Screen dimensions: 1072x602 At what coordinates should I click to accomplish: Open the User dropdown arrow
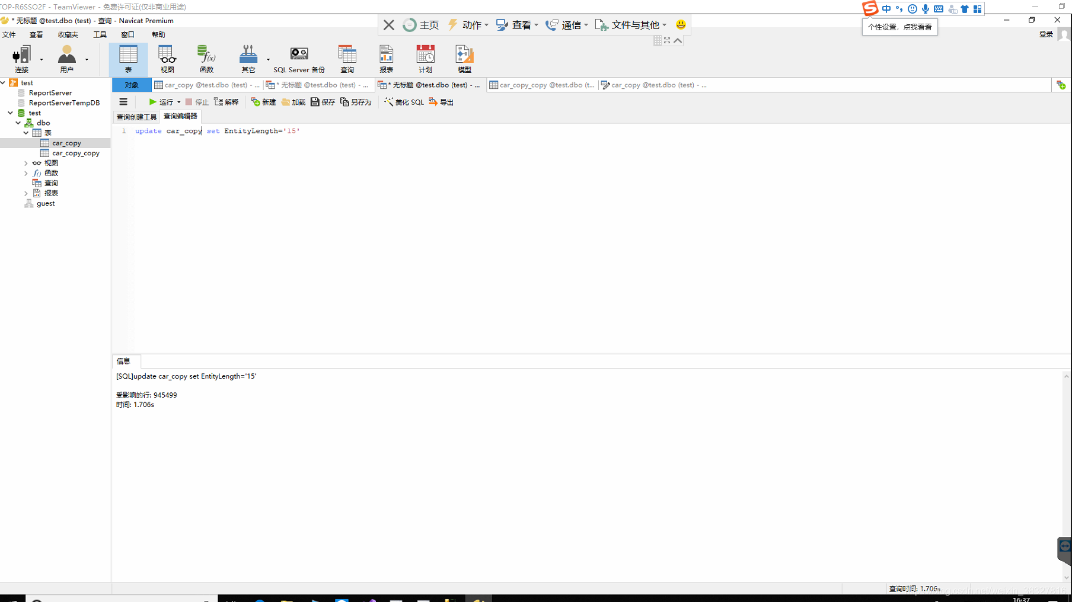click(87, 59)
